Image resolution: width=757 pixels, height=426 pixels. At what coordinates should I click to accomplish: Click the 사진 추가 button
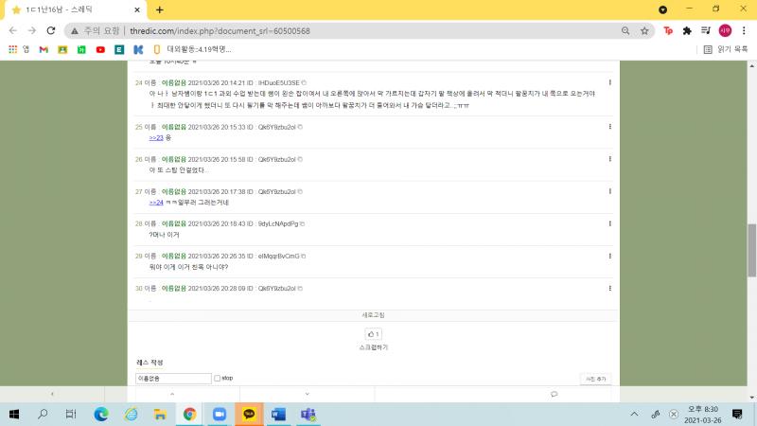coord(596,380)
